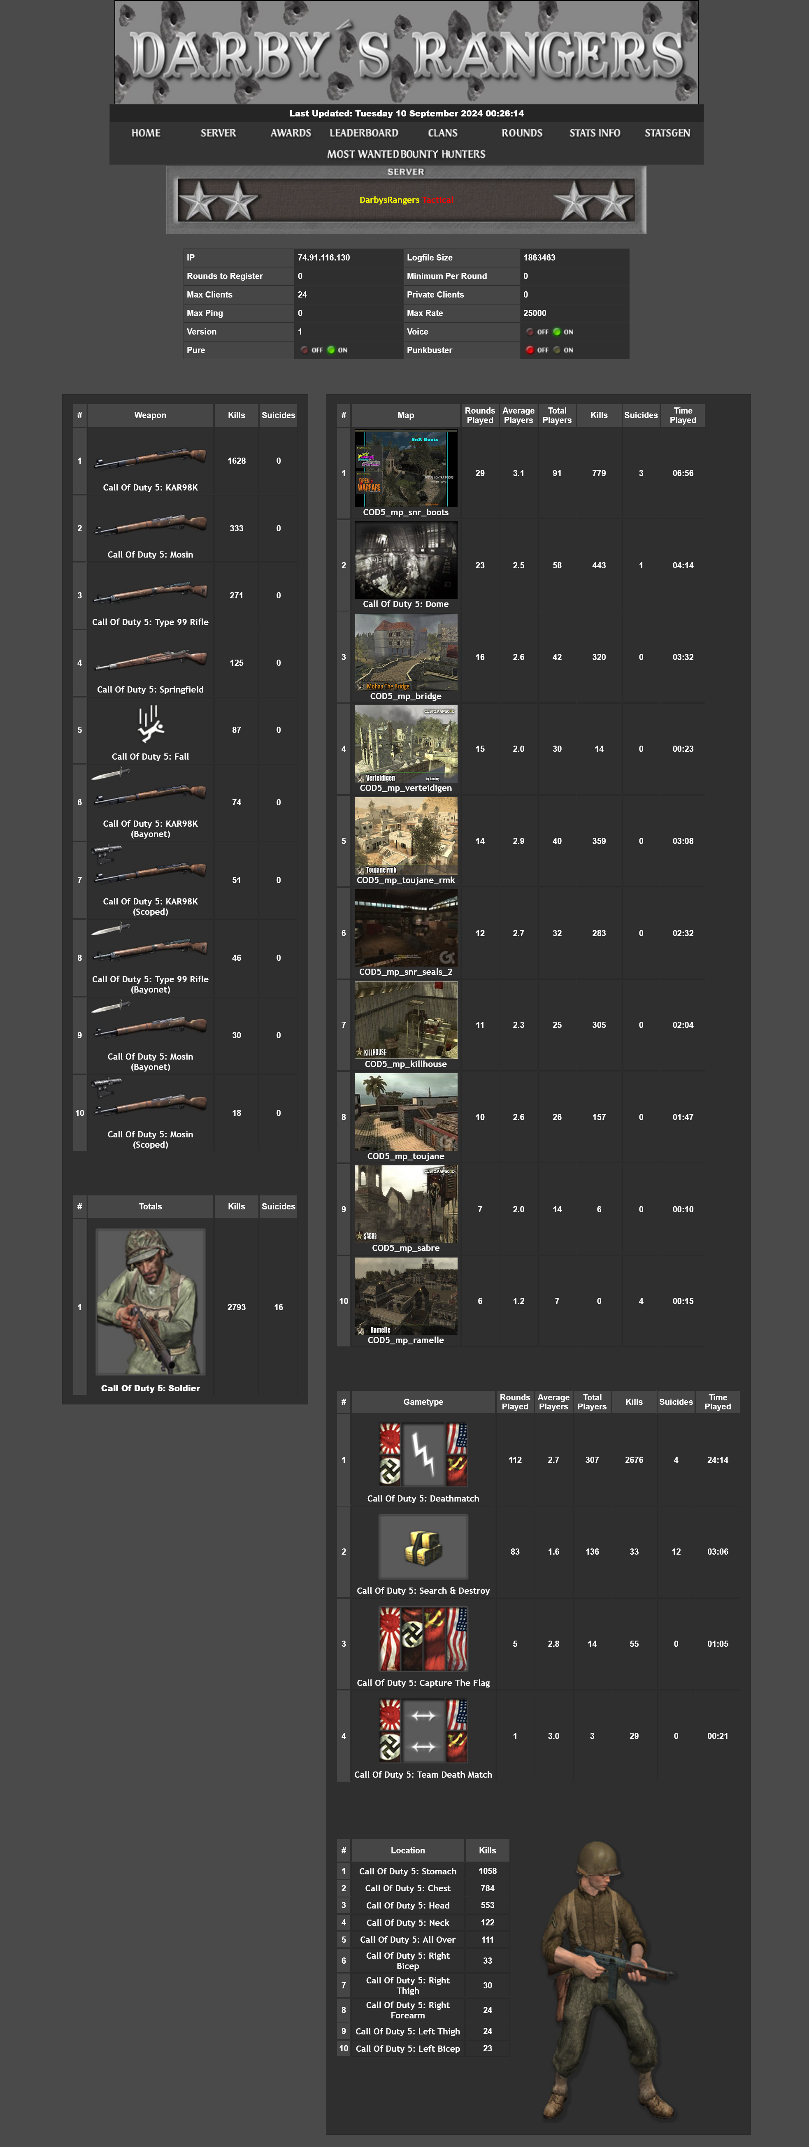Image resolution: width=809 pixels, height=2148 pixels.
Task: Open the HOME menu item
Action: tap(146, 133)
